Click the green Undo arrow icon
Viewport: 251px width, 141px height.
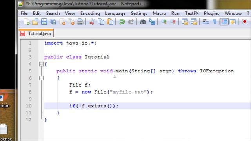122,22
